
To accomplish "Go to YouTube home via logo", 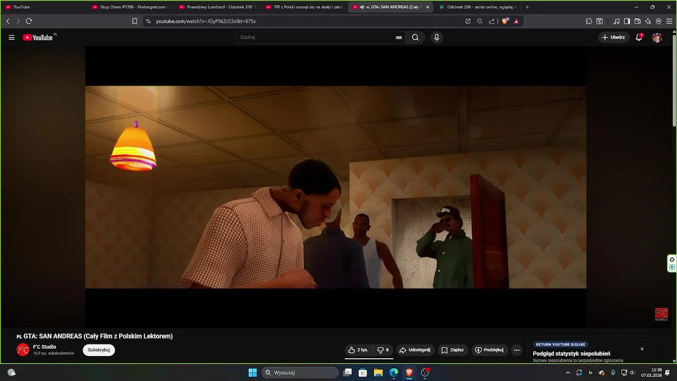I will [38, 38].
